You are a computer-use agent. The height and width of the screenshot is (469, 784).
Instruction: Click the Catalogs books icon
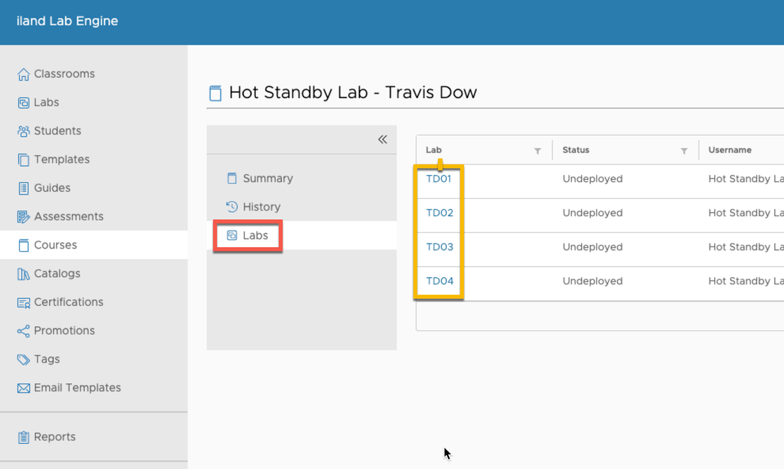pyautogui.click(x=24, y=274)
